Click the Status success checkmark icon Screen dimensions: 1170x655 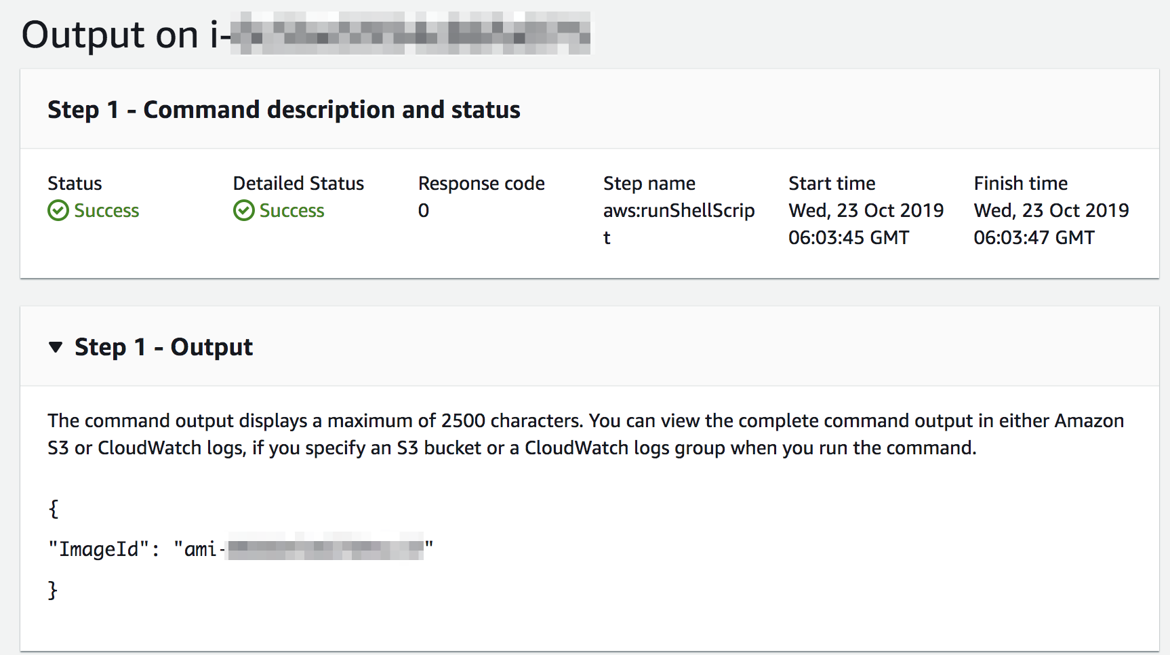(58, 211)
